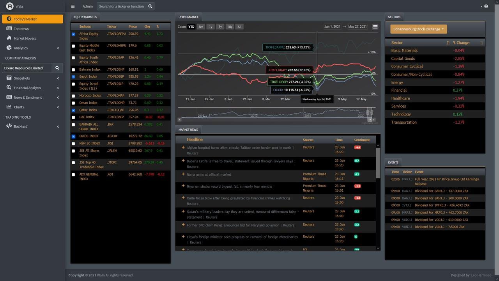Set chart zoom to 1y
This screenshot has width=499, height=281.
coord(211,27)
